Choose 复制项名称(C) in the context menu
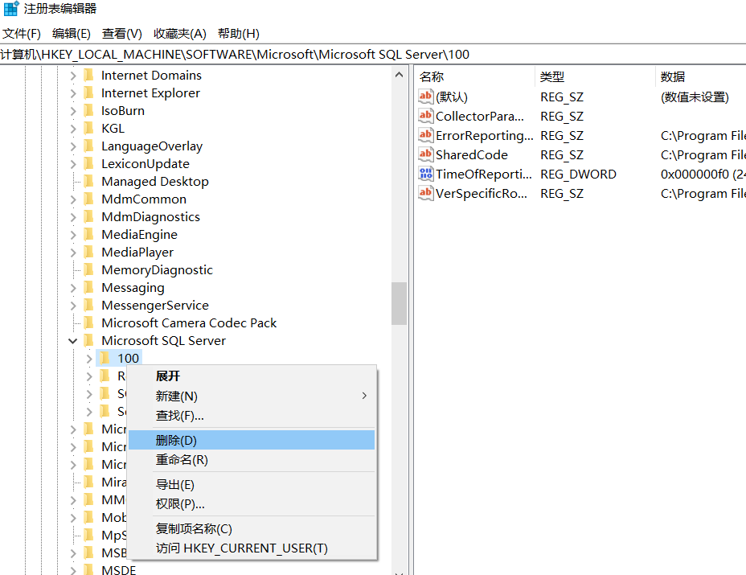Screen dimensions: 746x575 tap(252, 529)
